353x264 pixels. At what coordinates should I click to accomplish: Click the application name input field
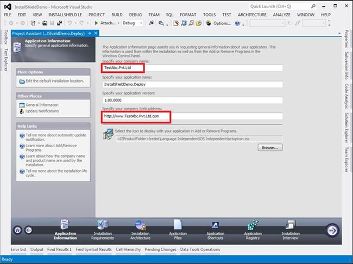coord(192,84)
